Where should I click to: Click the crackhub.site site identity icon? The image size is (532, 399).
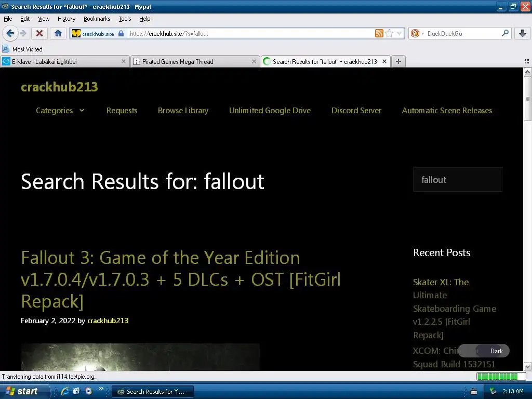click(76, 33)
